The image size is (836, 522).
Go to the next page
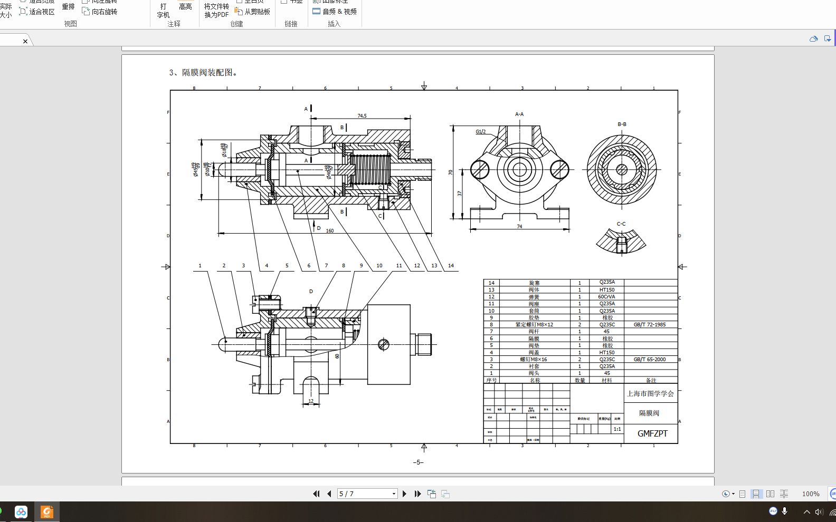pyautogui.click(x=404, y=494)
